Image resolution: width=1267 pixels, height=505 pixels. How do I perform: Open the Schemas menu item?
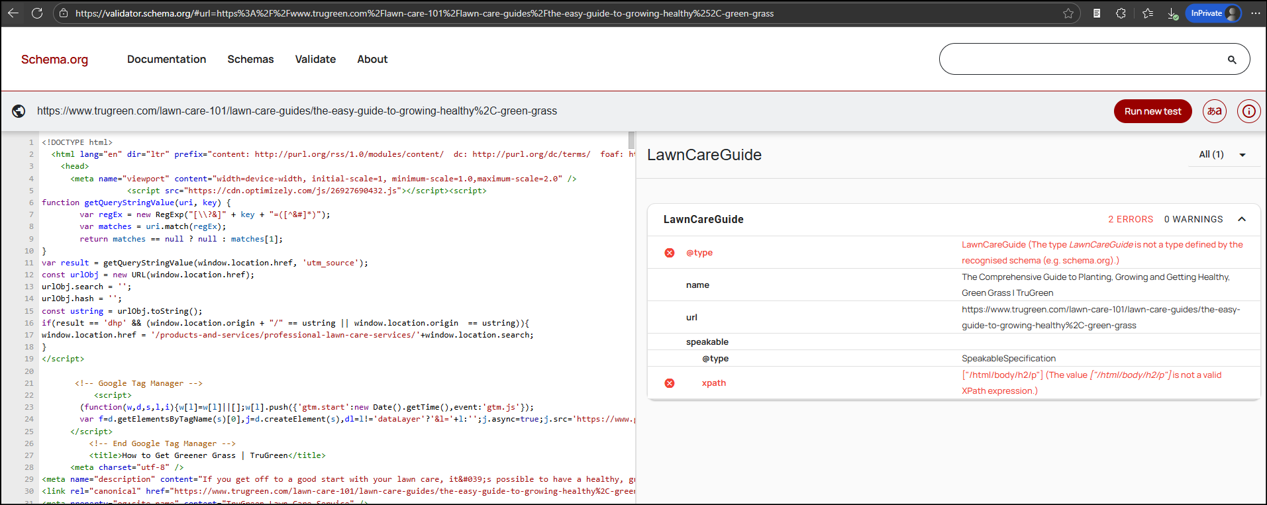250,60
